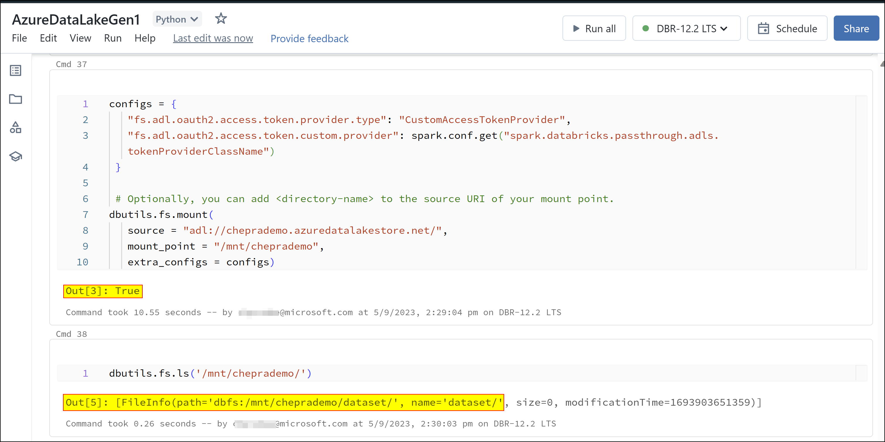Click the green cluster status dot
885x442 pixels.
646,28
